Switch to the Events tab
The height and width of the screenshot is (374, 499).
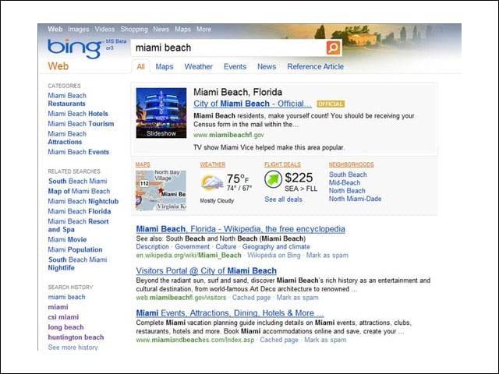(235, 66)
